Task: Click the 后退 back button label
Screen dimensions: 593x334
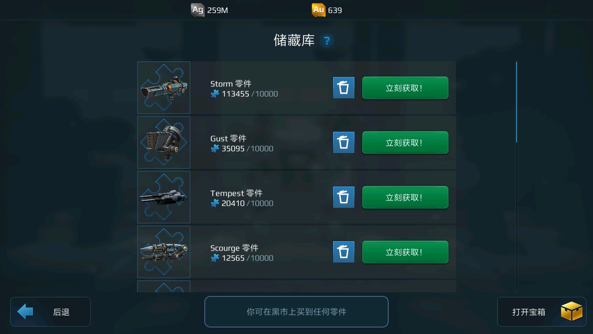Action: click(x=61, y=312)
